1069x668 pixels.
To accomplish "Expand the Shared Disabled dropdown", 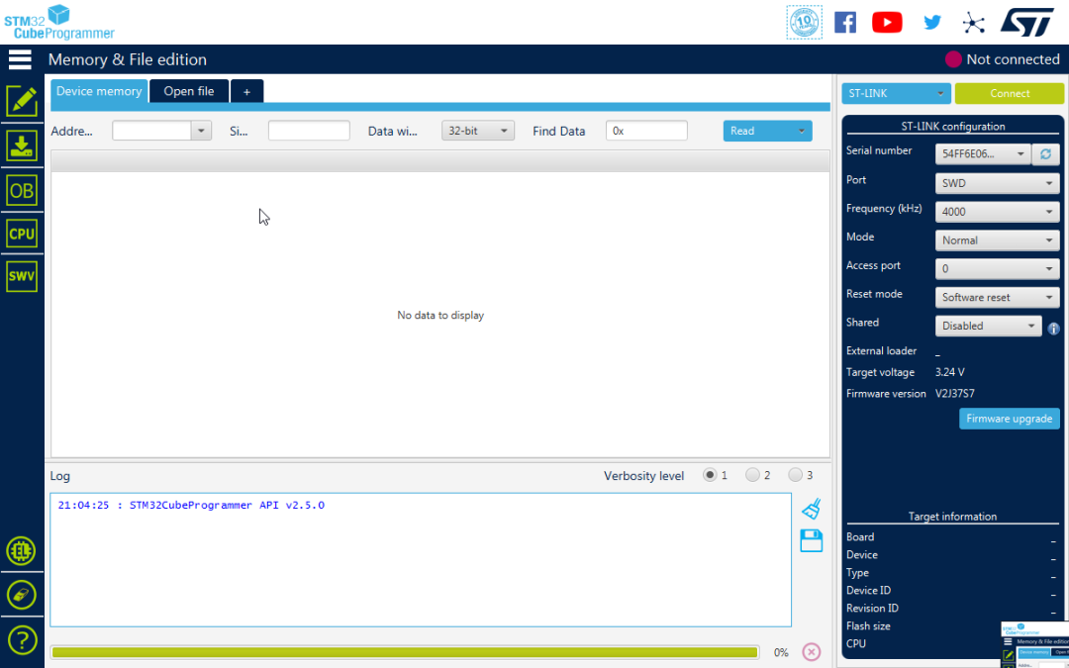I will pyautogui.click(x=989, y=326).
